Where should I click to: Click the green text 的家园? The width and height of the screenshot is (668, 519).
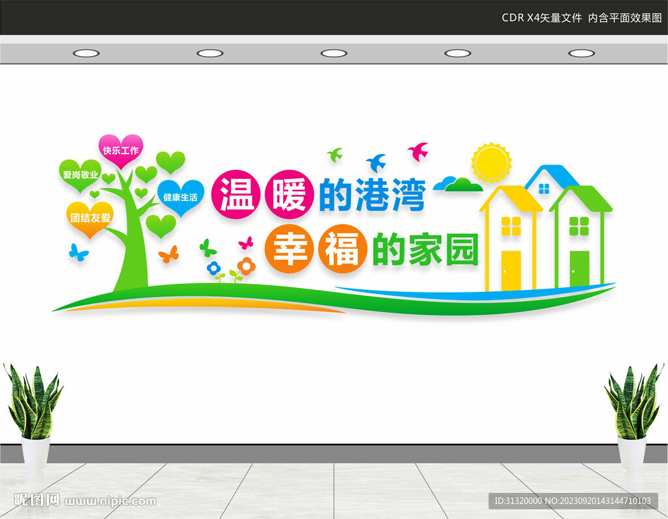[x=425, y=249]
